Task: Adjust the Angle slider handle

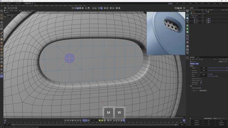Action: coord(217,76)
